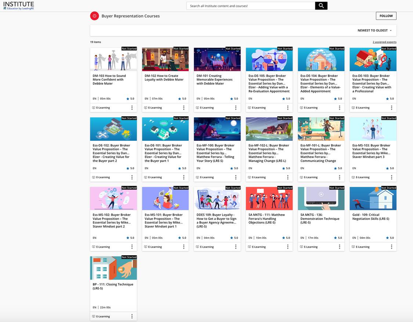This screenshot has height=322, width=413.
Task: Click the 07m 00s duration on DM-102
Action: (157, 99)
